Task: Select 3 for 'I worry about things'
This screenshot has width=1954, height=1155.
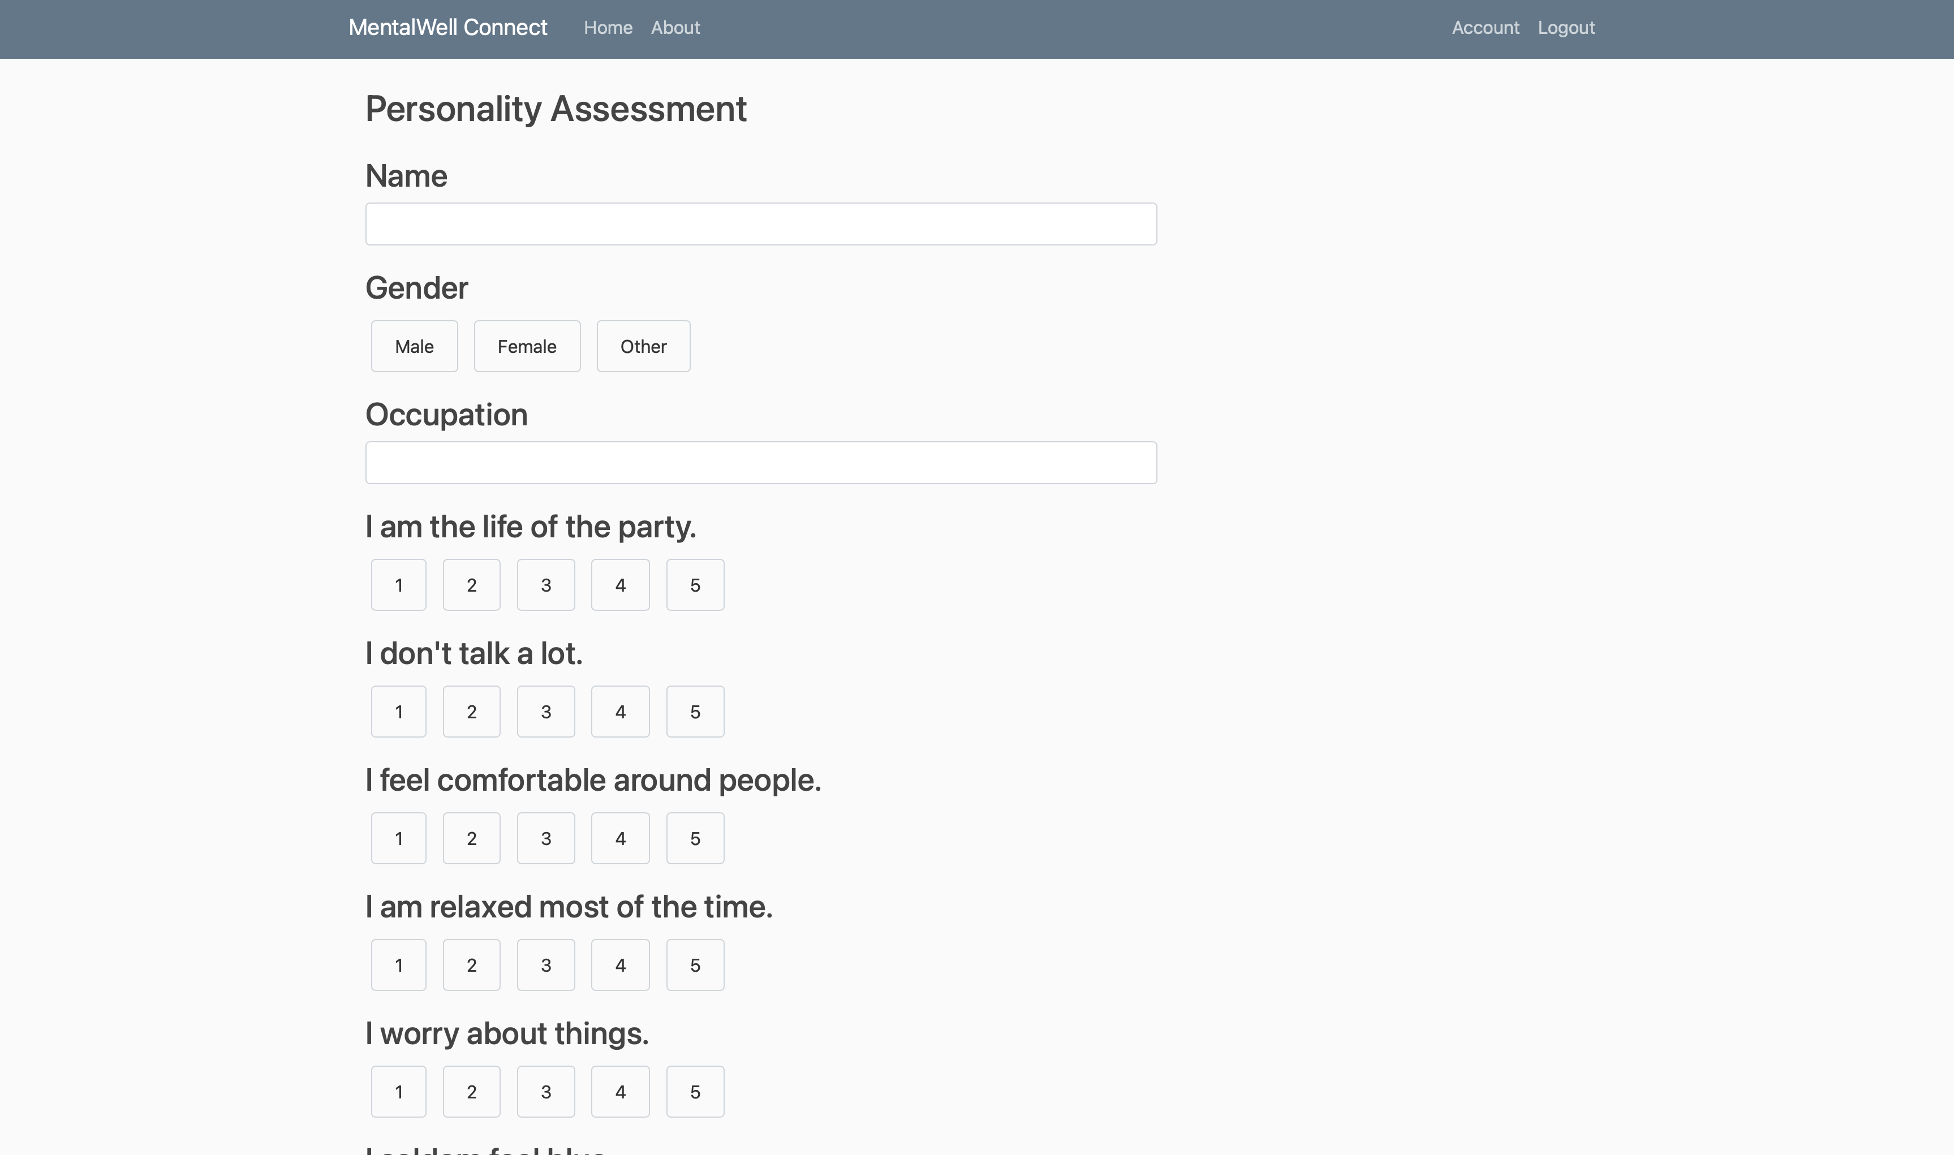Action: [x=545, y=1093]
